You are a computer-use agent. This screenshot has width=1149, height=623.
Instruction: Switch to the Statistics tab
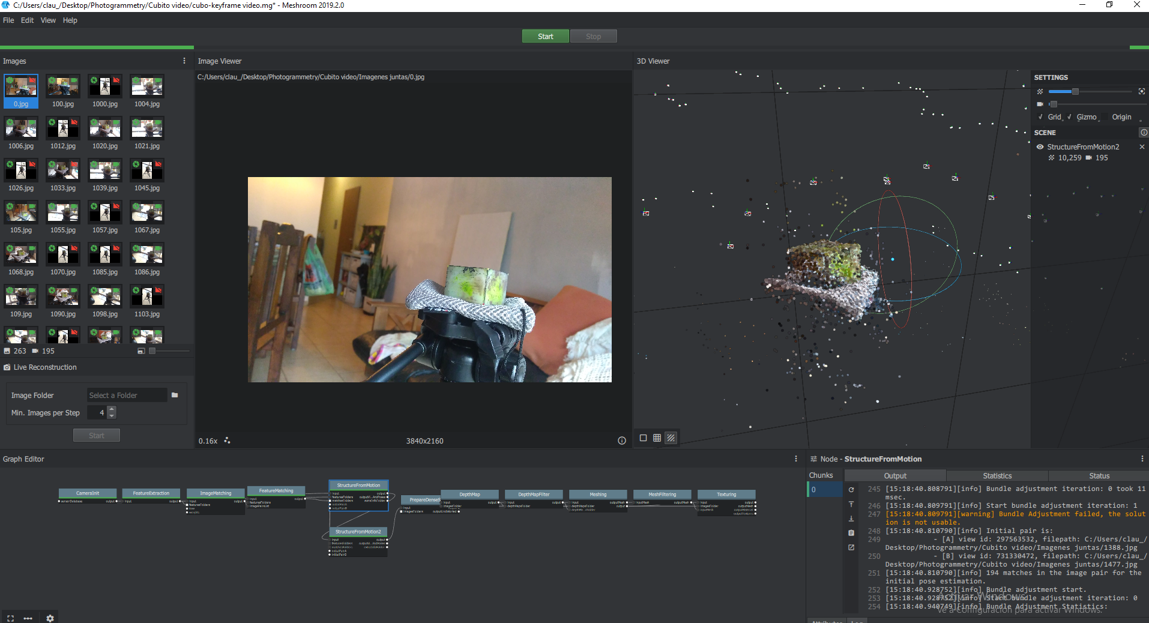997,475
